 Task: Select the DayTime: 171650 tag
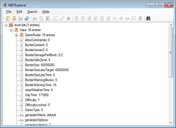(x=37, y=95)
